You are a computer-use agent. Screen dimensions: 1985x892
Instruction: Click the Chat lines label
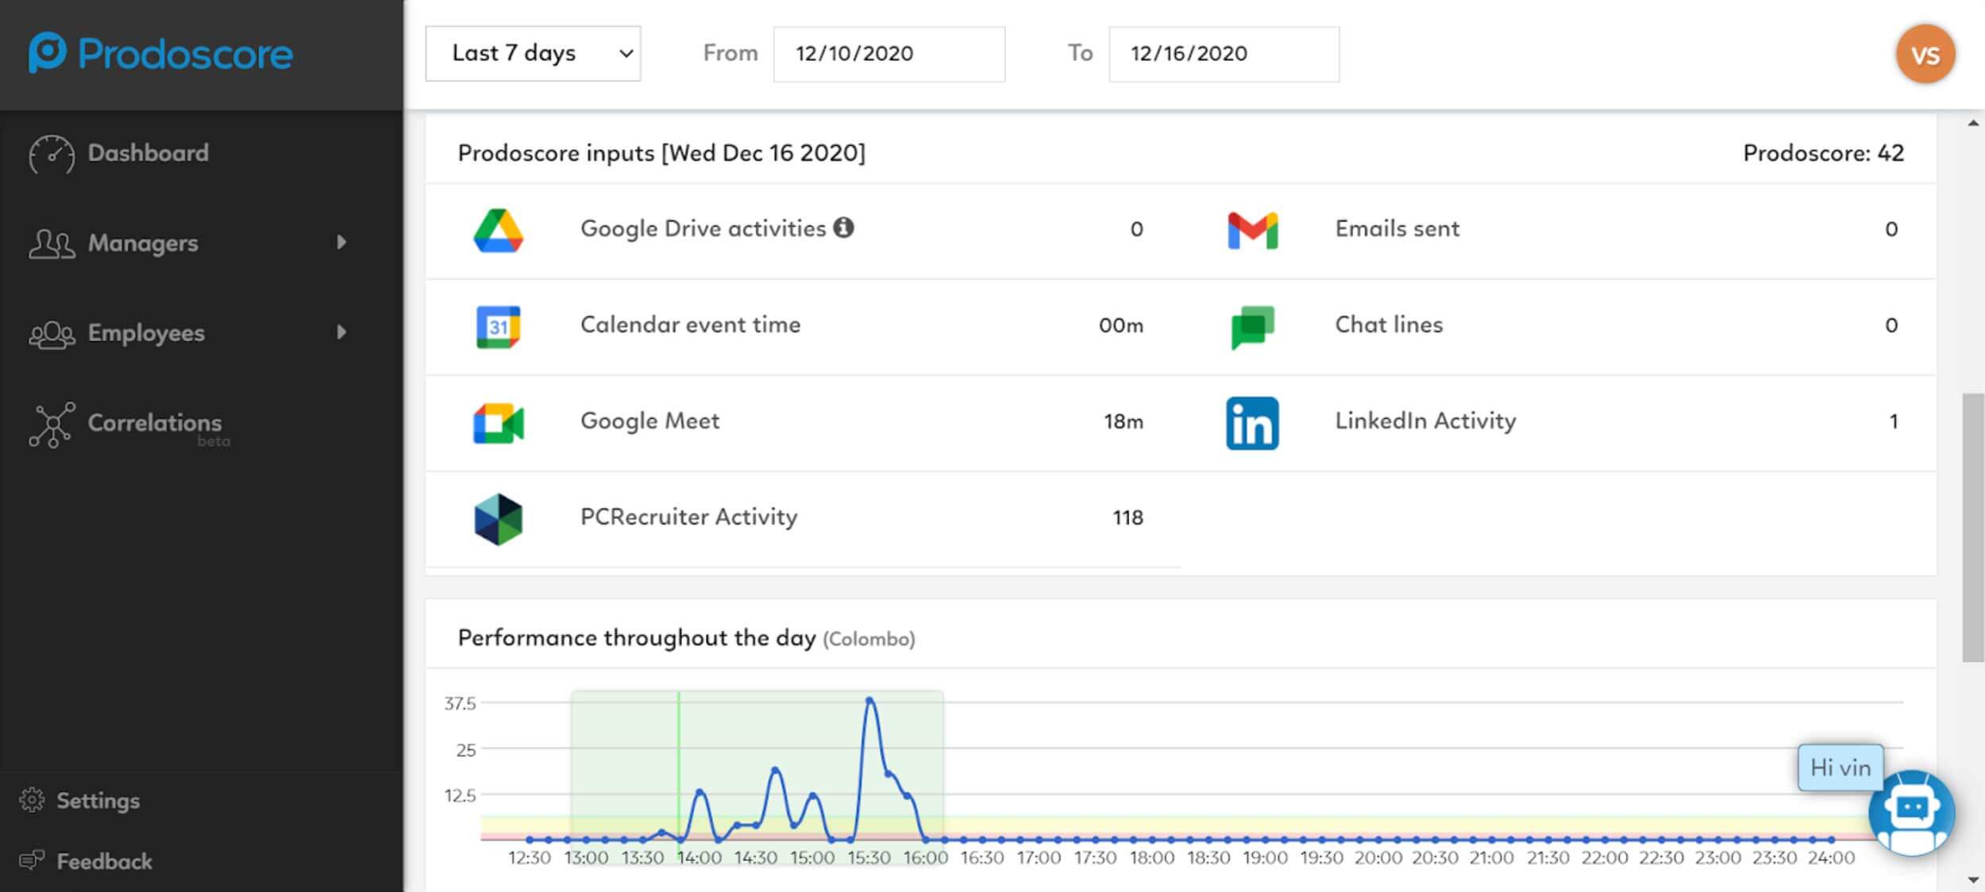pos(1389,325)
